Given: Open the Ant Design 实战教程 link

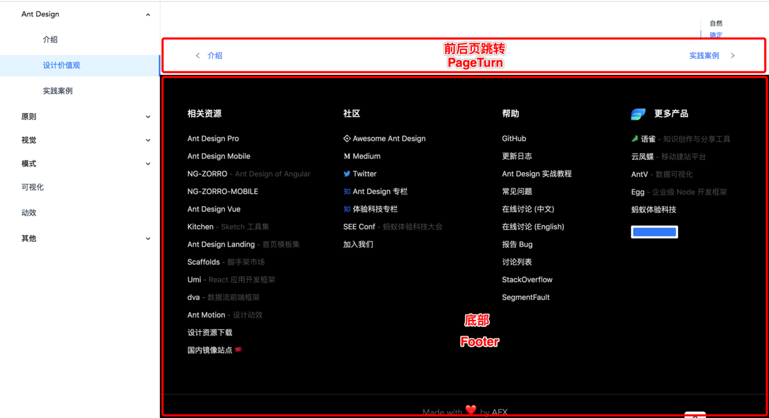Looking at the screenshot, I should [x=536, y=174].
